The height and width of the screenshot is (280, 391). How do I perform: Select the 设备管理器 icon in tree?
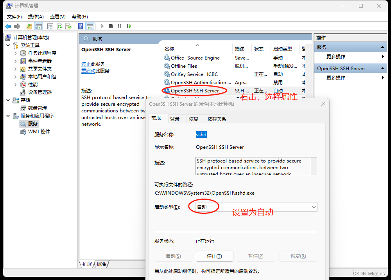click(23, 92)
